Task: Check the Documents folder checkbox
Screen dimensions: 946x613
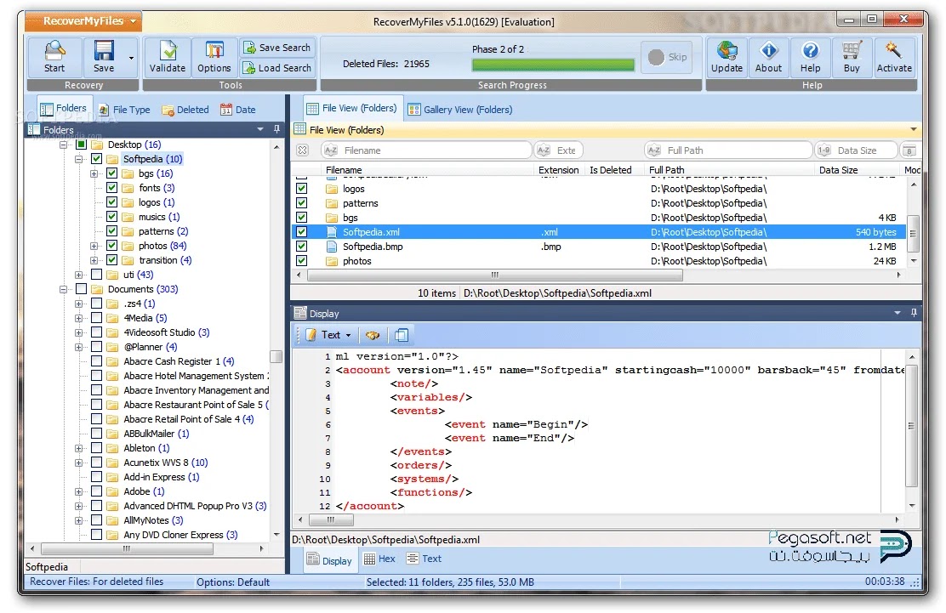Action: point(82,289)
